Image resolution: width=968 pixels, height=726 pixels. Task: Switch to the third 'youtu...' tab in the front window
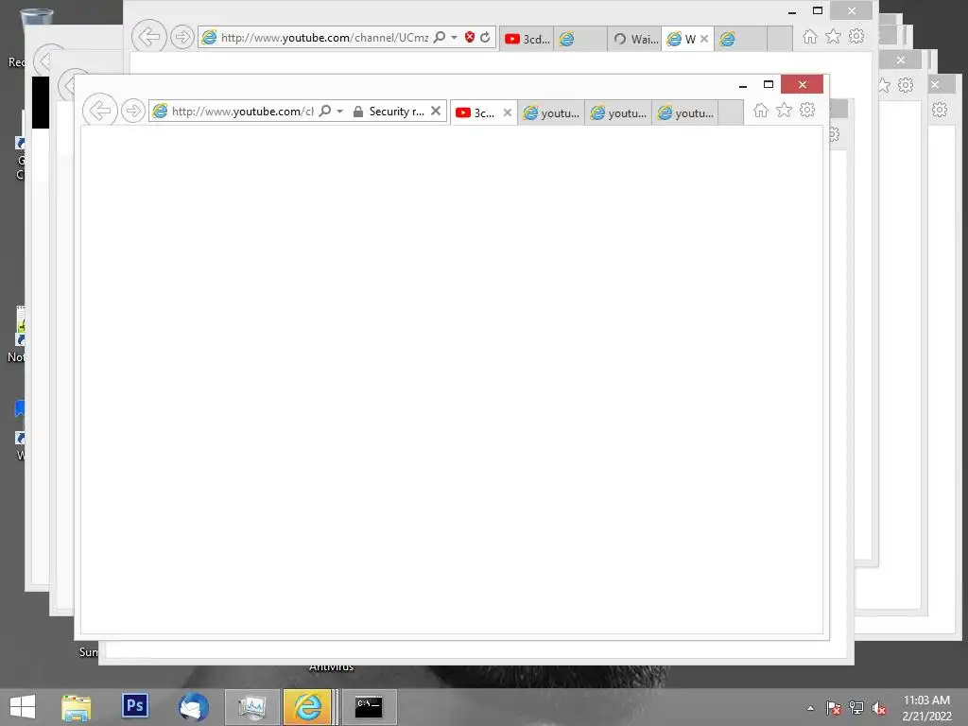(686, 113)
